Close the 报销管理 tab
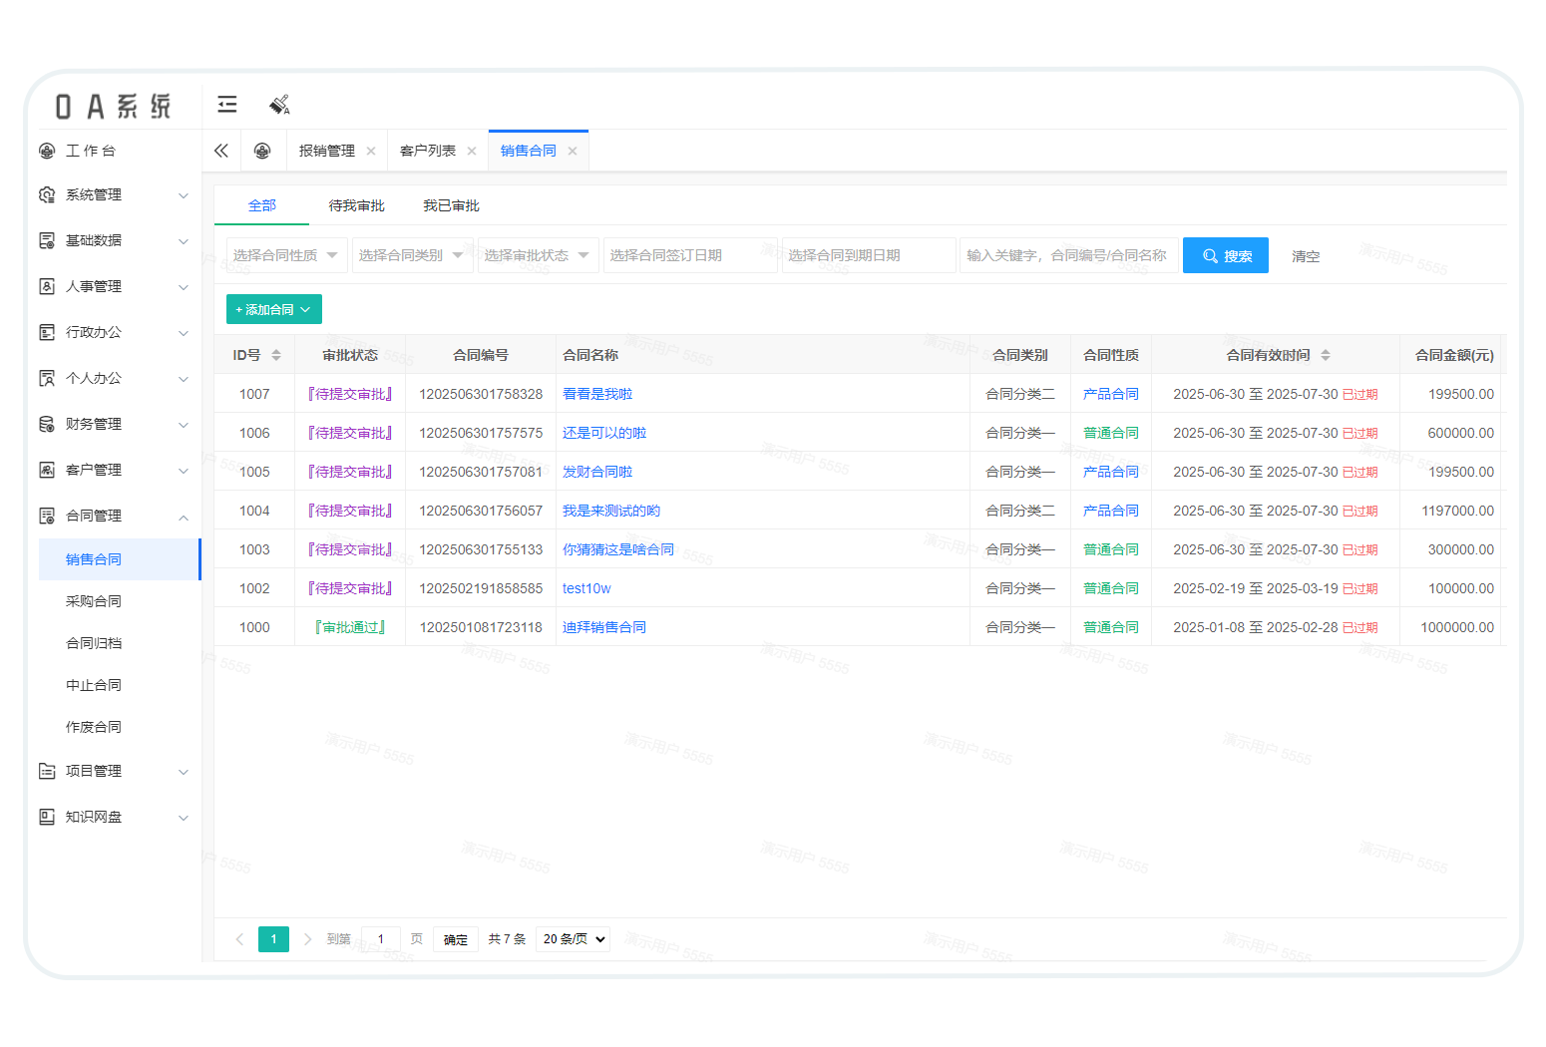Viewport: 1546px width, 1047px height. pyautogui.click(x=371, y=152)
